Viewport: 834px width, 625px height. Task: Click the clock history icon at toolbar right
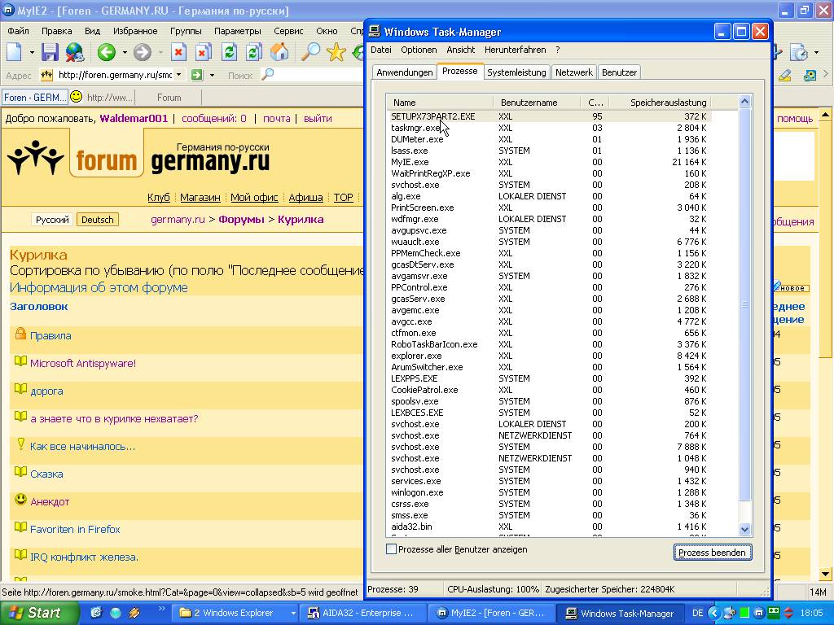click(x=799, y=52)
